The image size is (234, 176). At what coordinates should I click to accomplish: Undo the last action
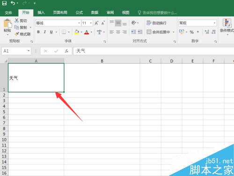13,3
